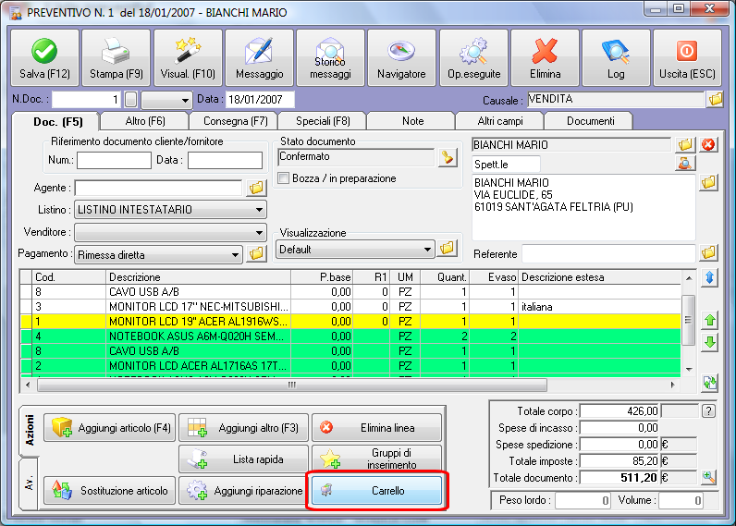The image size is (736, 526).
Task: Open the Referente folder lookup icon
Action: click(x=708, y=253)
